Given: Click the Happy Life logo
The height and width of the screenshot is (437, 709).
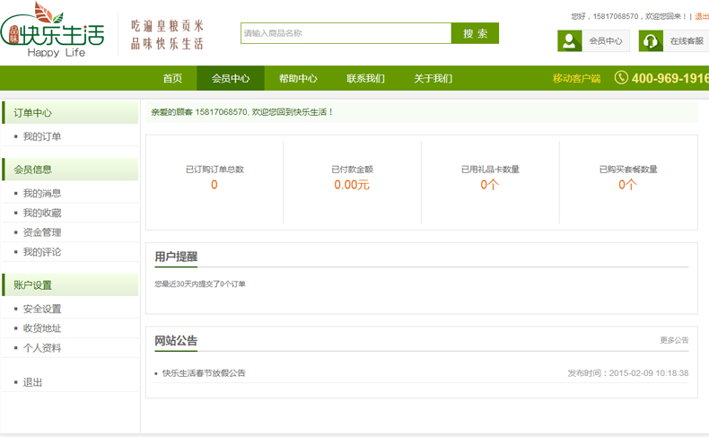Looking at the screenshot, I should (54, 31).
